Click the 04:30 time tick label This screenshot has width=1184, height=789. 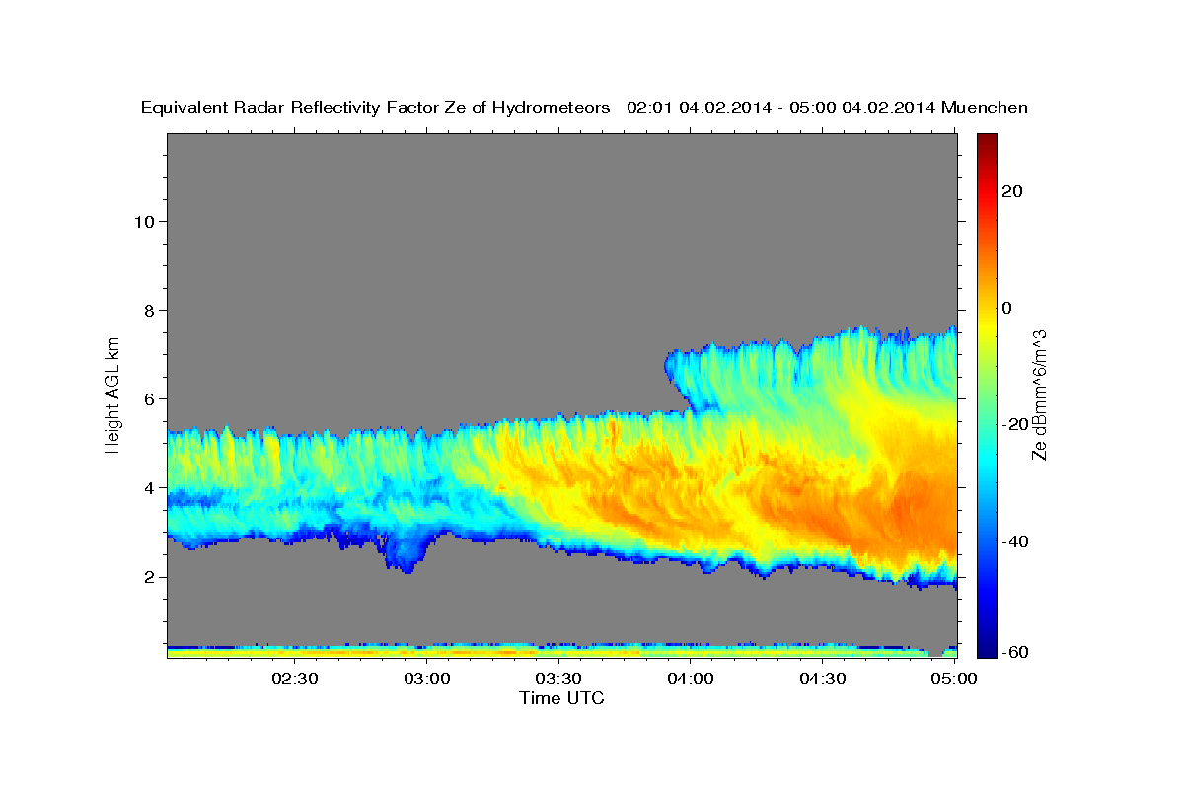pyautogui.click(x=822, y=679)
